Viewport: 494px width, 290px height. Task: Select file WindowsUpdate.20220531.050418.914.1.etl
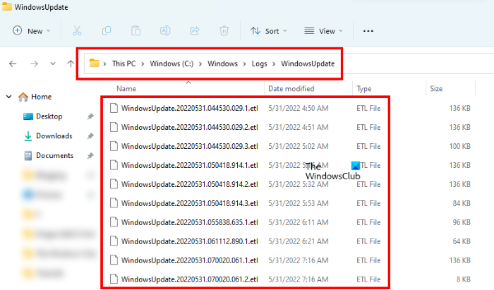coord(190,165)
